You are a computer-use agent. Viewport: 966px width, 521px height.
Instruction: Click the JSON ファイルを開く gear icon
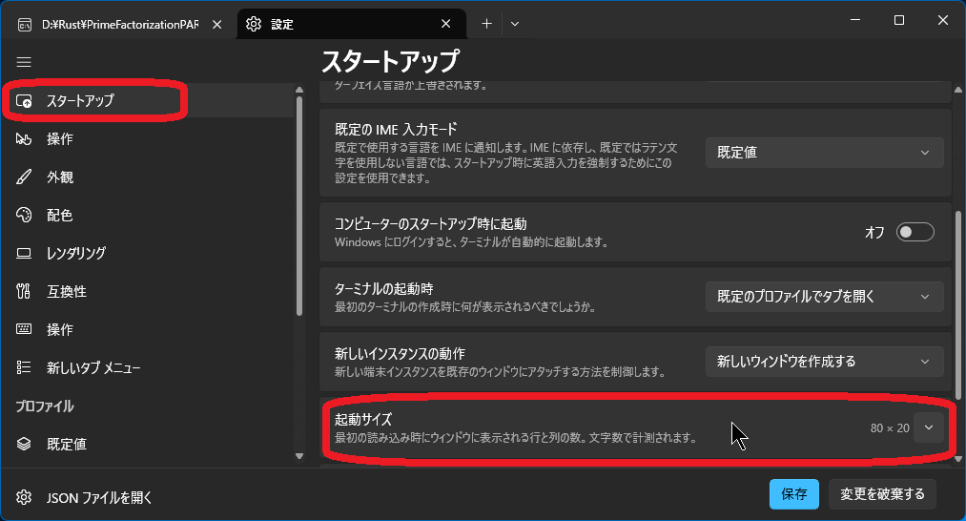(x=25, y=497)
